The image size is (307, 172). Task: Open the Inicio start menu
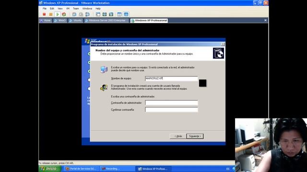coord(50,169)
